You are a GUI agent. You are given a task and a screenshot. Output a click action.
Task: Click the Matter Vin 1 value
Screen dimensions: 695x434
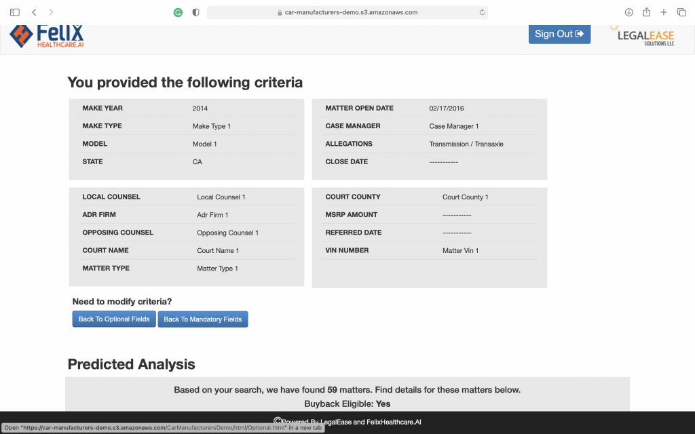(x=460, y=251)
